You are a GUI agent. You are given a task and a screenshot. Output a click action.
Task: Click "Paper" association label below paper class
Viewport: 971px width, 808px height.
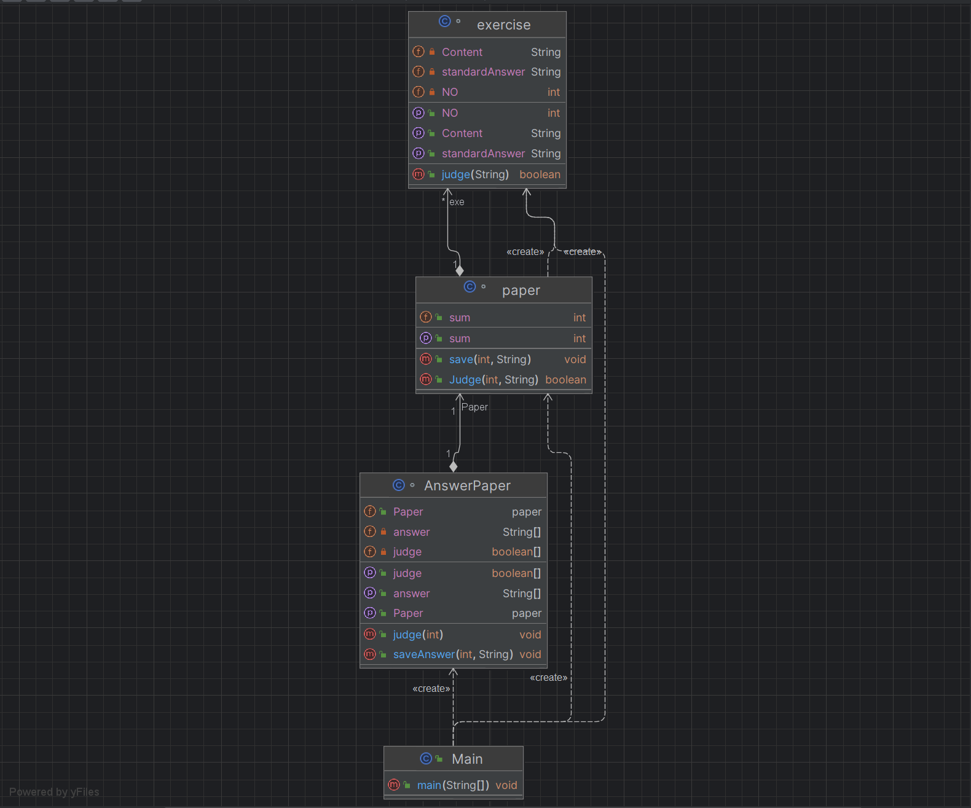point(474,407)
